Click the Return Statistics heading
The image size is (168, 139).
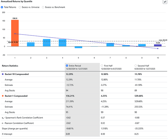point(10,66)
